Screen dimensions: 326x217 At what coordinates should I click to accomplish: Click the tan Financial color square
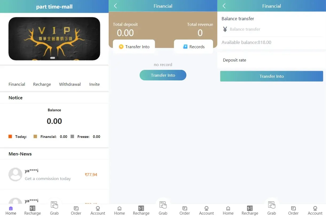click(35, 136)
